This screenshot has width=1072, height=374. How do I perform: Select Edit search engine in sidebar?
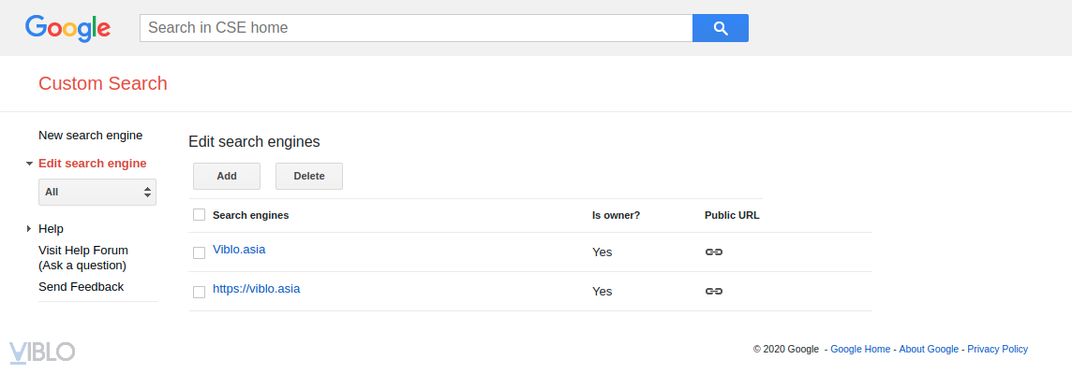(92, 164)
